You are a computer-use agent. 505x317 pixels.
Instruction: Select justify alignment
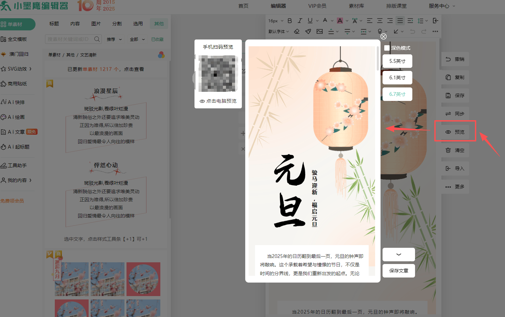(400, 21)
